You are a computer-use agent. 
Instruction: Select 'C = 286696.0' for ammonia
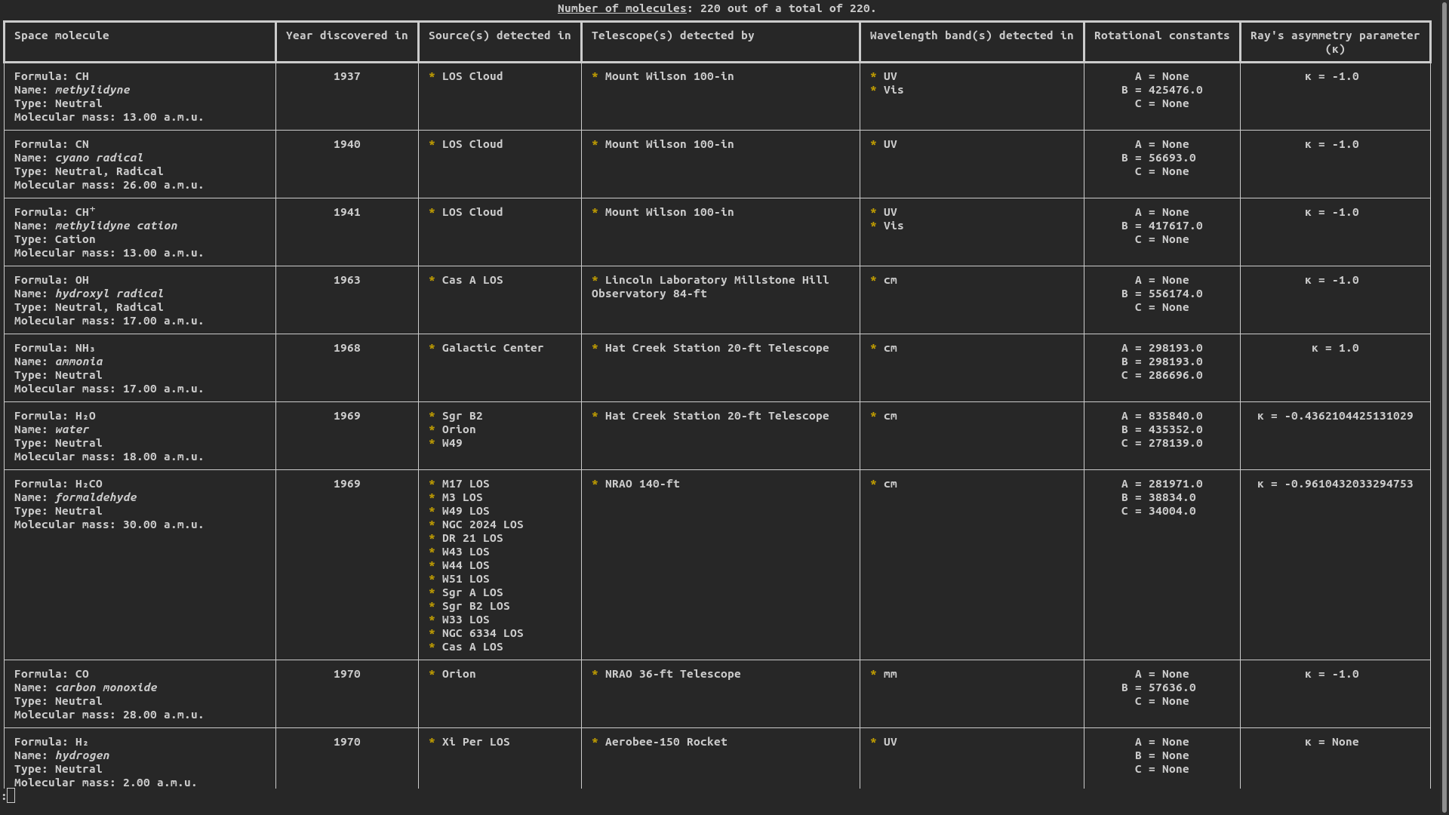click(1161, 375)
